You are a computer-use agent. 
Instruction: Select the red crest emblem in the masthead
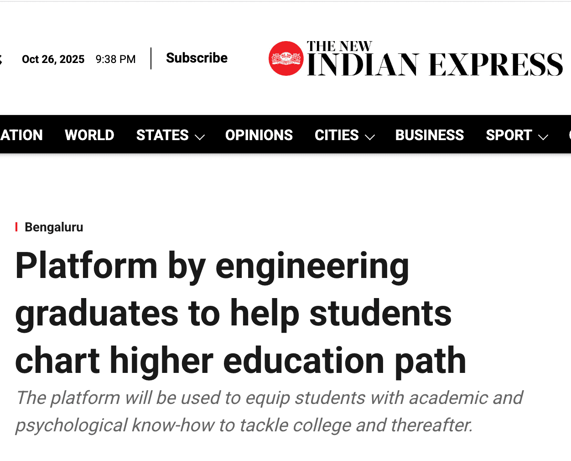pos(286,58)
